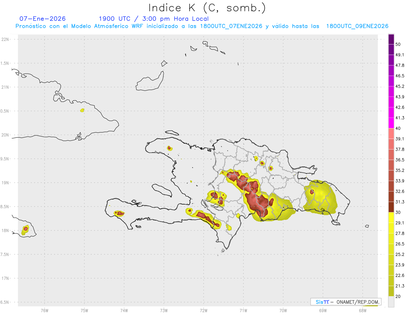The height and width of the screenshot is (315, 407).
Task: Click legend value "45.2"
Action: (400, 86)
